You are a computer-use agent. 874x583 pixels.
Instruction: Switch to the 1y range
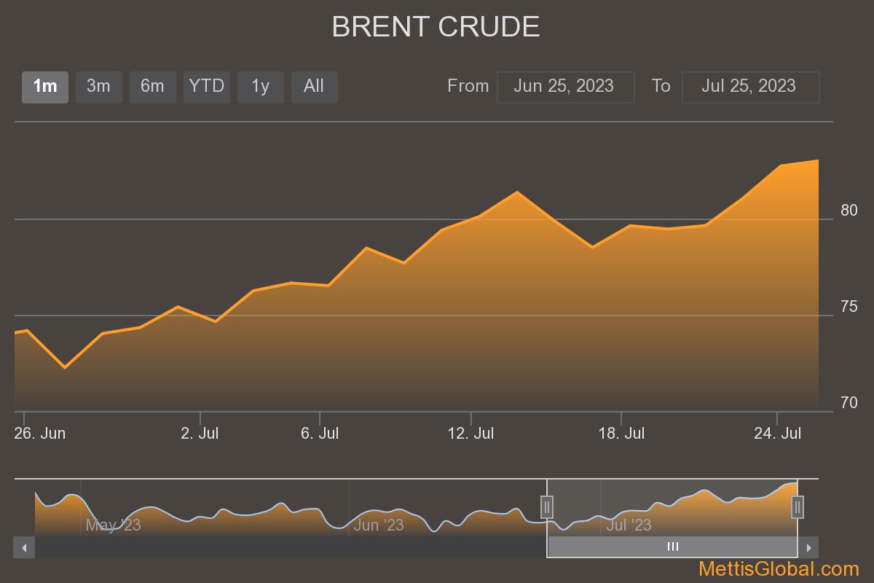coord(260,87)
